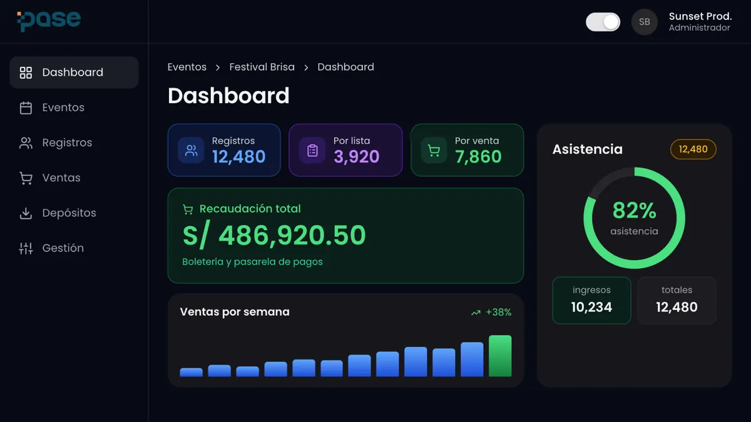Click the totales 12,480 card

tap(677, 301)
